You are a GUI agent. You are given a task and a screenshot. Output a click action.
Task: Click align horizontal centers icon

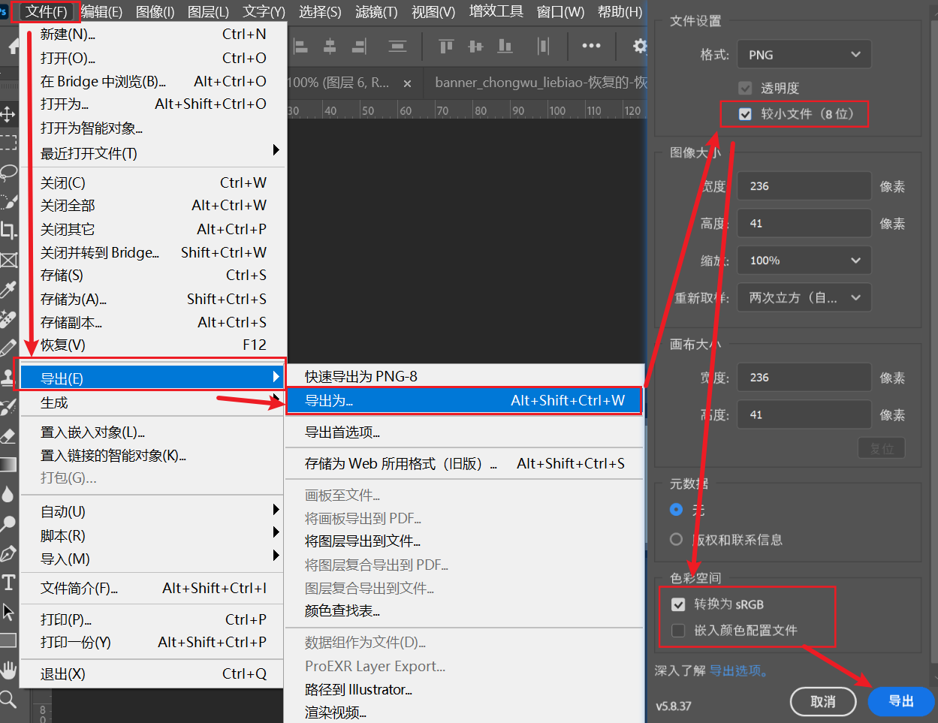pos(330,47)
